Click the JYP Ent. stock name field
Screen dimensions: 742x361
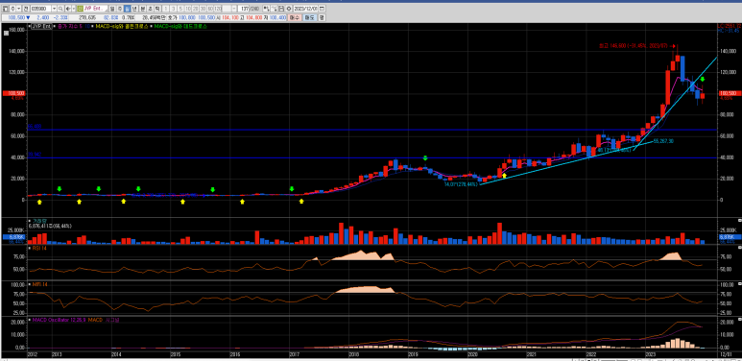coord(95,9)
